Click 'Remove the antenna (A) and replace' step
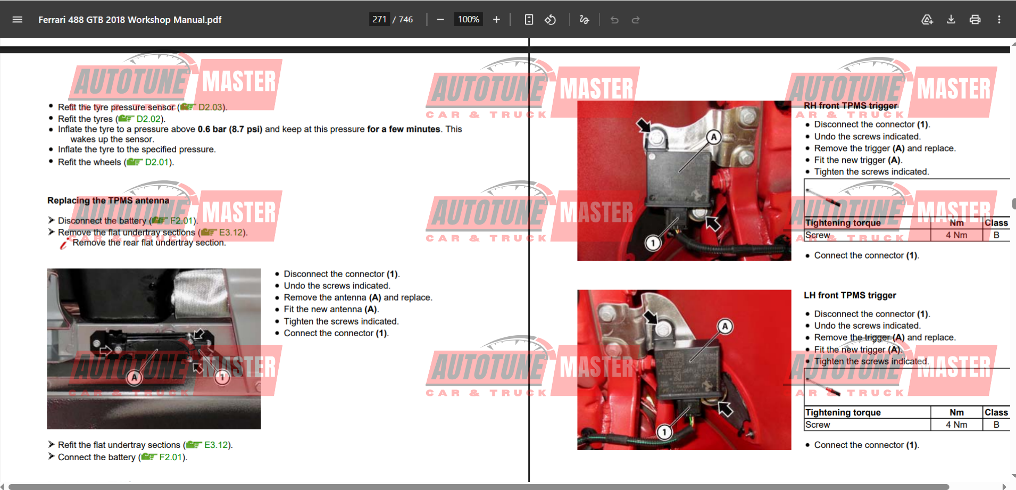1016x490 pixels. [x=357, y=297]
